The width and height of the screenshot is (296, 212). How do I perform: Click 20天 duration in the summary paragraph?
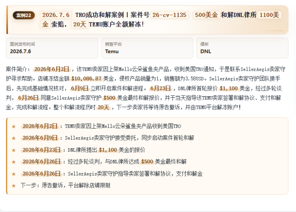coord(104,107)
